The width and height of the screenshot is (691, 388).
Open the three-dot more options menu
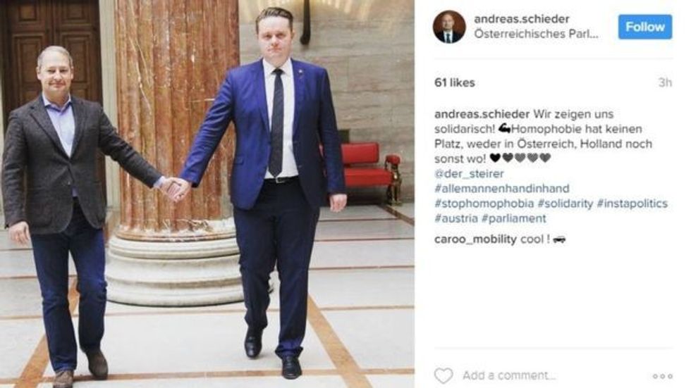[x=662, y=376]
